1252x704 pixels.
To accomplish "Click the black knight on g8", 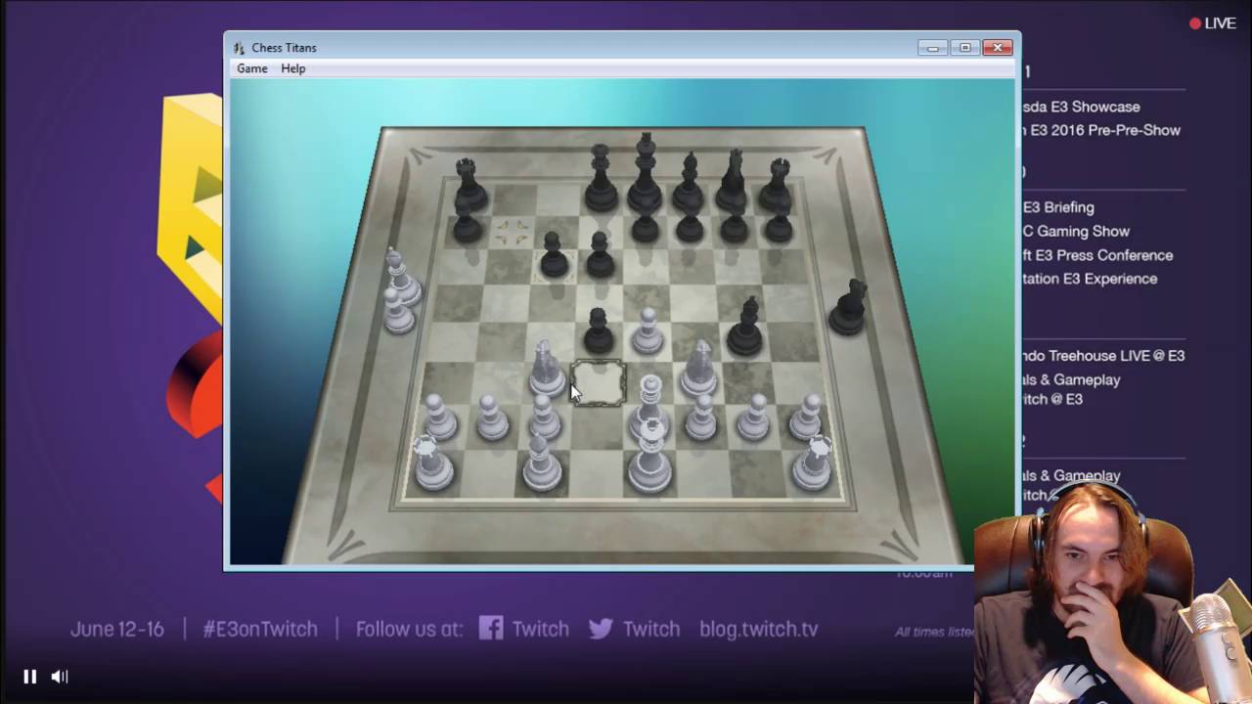I will pyautogui.click(x=733, y=182).
